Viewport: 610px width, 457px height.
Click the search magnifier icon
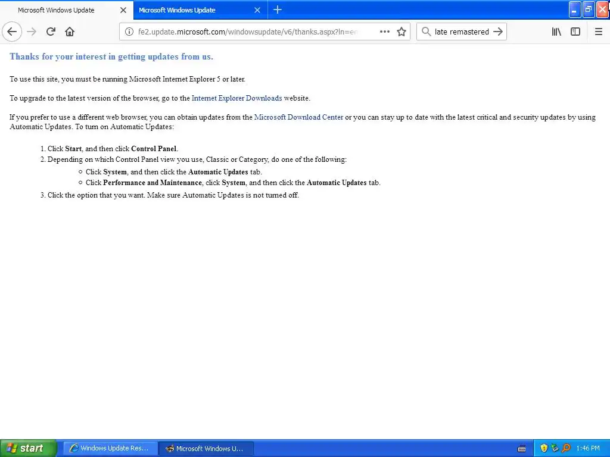(x=426, y=32)
